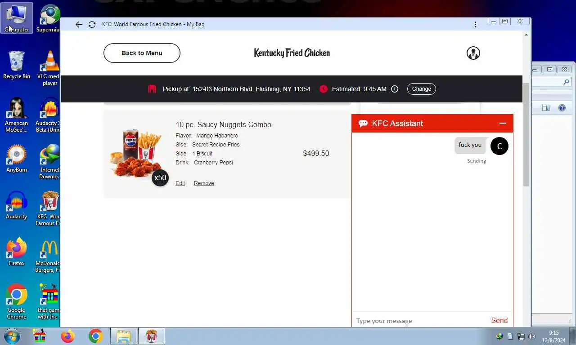Click the Saucy Nuggets Combo product image
The width and height of the screenshot is (576, 345).
(137, 153)
